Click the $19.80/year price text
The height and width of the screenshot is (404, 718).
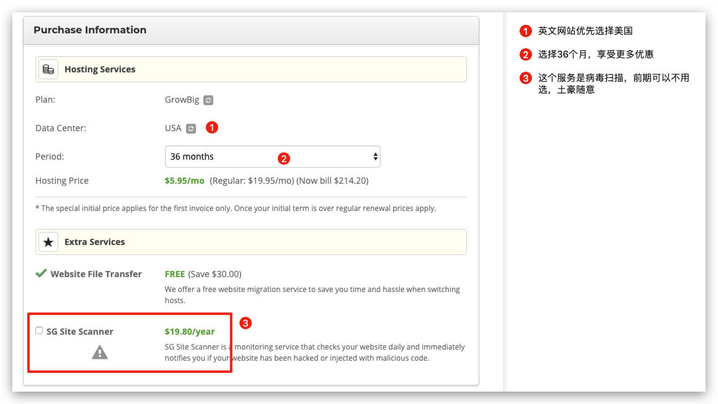coord(190,332)
